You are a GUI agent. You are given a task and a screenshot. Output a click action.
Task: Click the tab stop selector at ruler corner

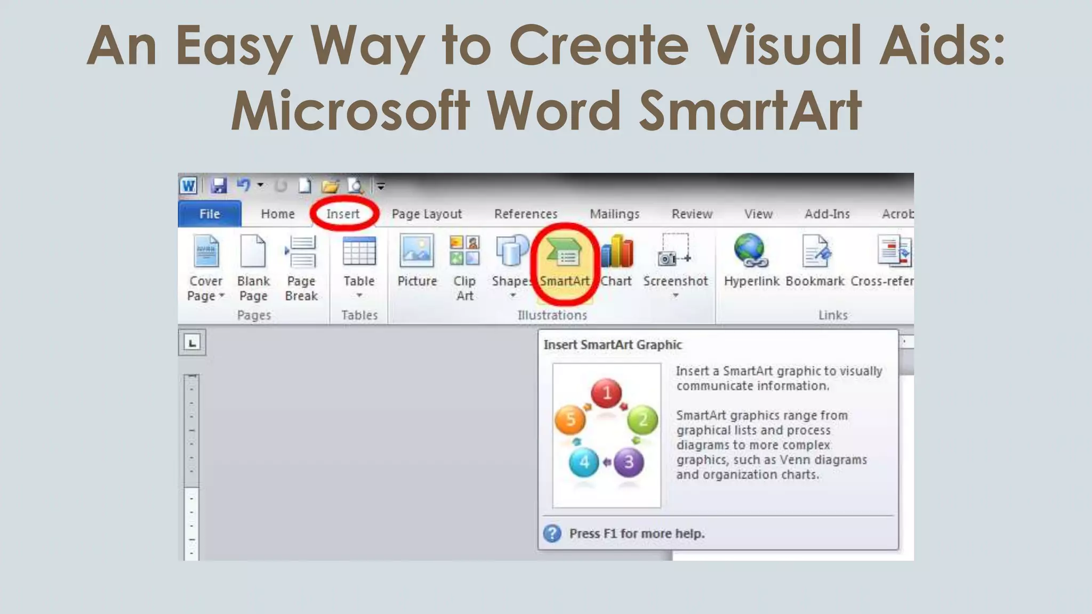click(192, 342)
